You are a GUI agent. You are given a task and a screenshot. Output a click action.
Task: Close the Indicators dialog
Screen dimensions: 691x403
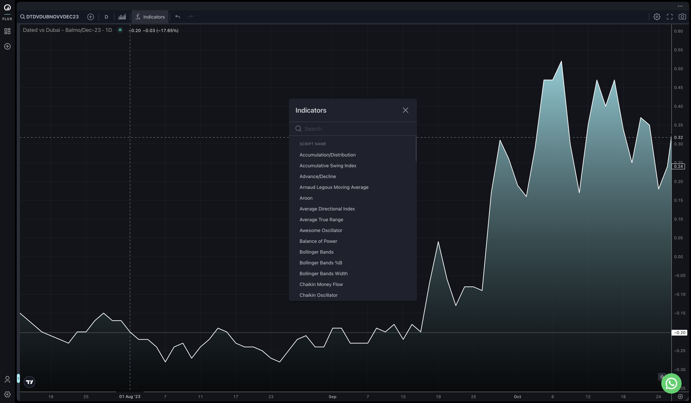406,110
